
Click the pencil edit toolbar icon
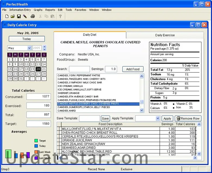point(25,16)
